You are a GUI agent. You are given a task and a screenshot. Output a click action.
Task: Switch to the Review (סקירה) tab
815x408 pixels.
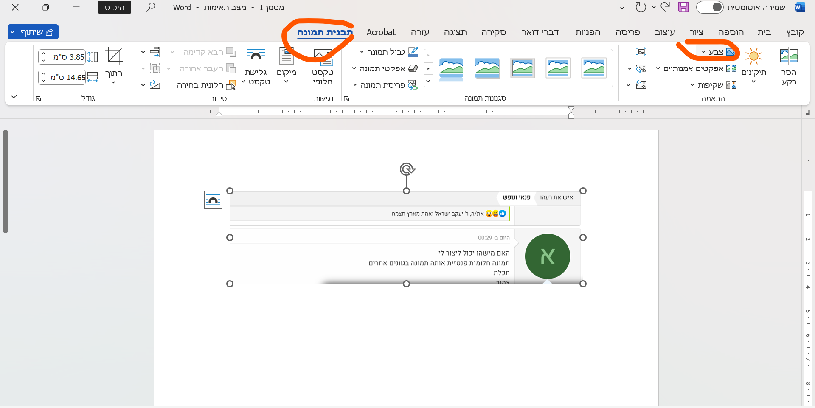pyautogui.click(x=493, y=32)
